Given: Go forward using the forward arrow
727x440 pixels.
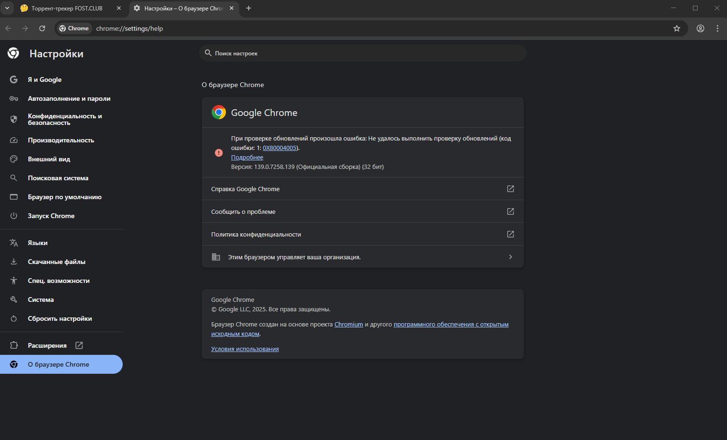Looking at the screenshot, I should 25,28.
